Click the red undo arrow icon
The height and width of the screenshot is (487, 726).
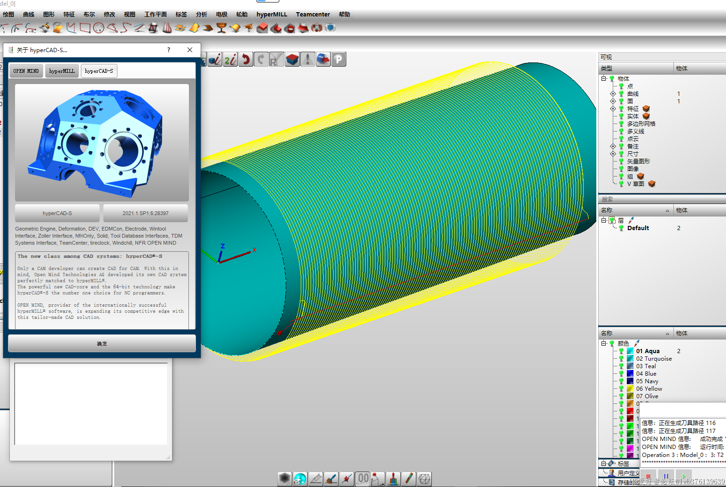[246, 60]
